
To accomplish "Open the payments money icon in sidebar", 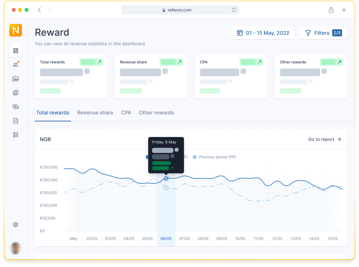I will point(15,107).
